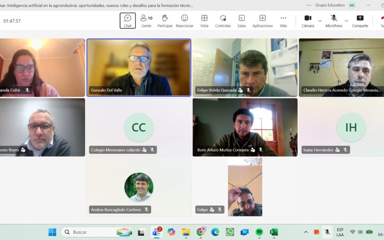The width and height of the screenshot is (384, 240).
Task: Open title bar three-dots menu
Action: (x=309, y=5)
